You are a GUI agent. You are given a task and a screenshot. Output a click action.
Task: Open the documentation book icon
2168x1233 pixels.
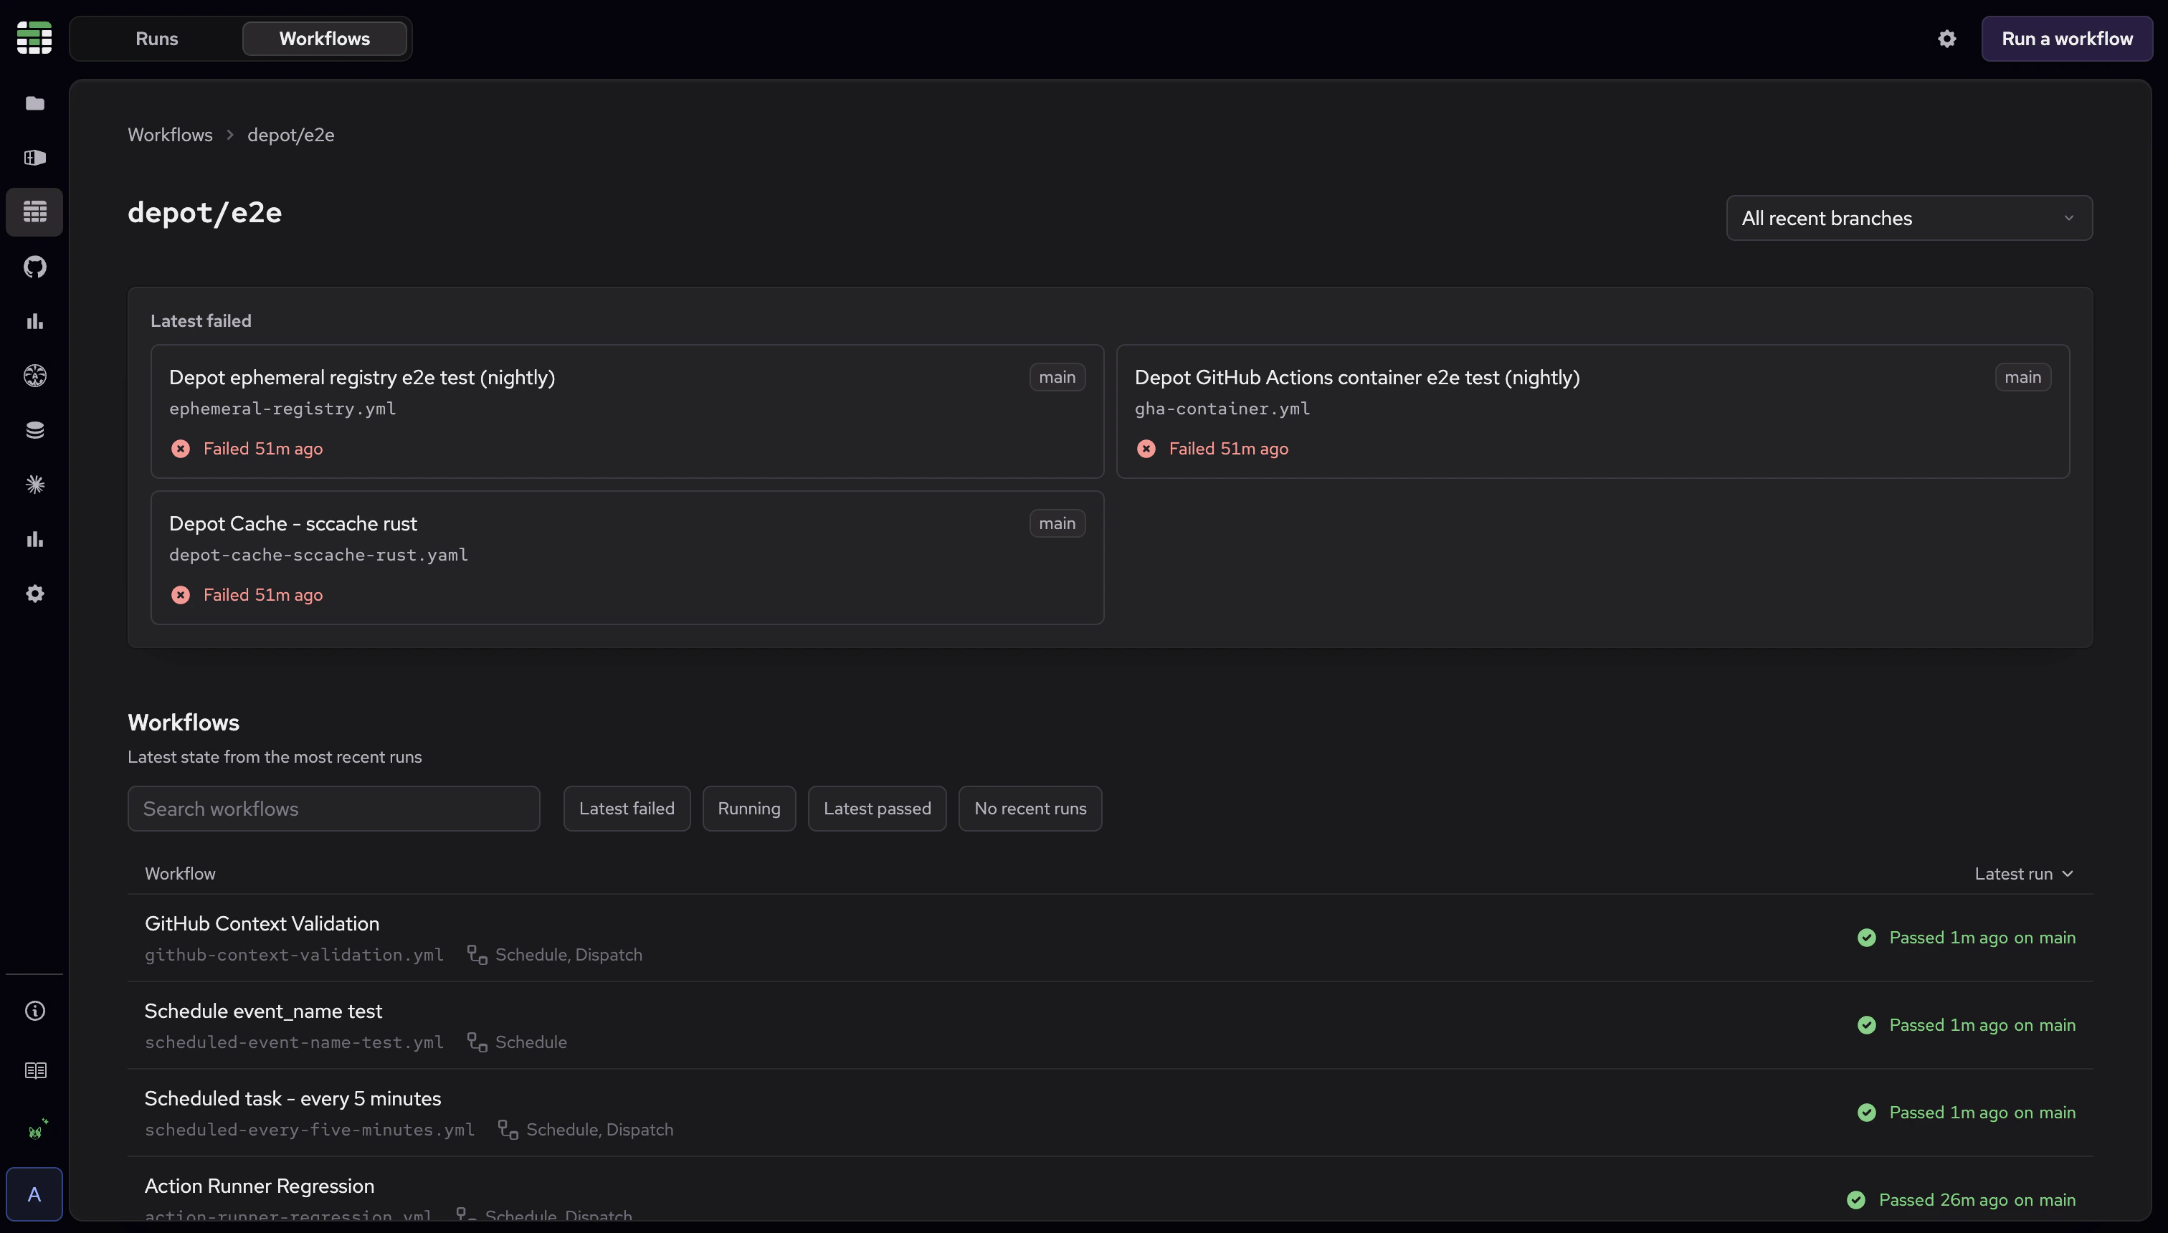(x=34, y=1070)
